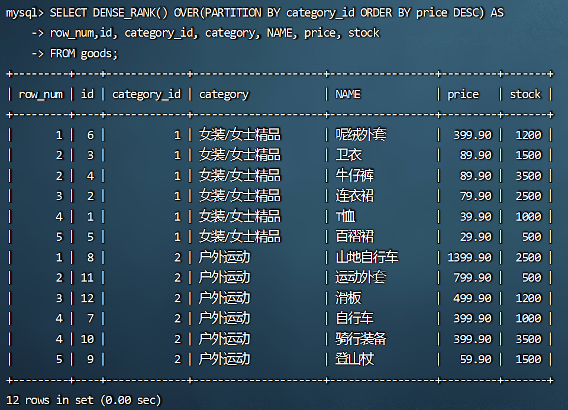568x410 pixels.
Task: Click the stock column header
Action: 525,94
